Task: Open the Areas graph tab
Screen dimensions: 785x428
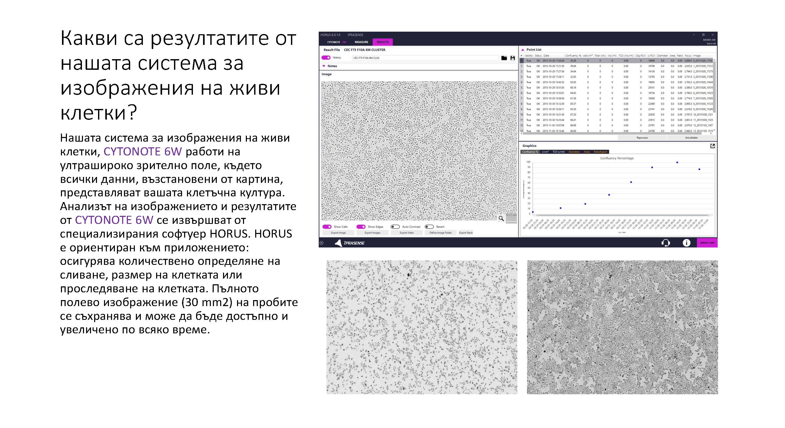Action: point(587,152)
